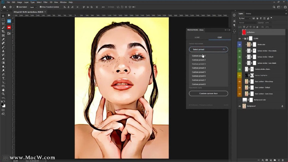Click the Profactions alien icon in dock
This screenshot has width=288, height=162.
click(x=234, y=31)
